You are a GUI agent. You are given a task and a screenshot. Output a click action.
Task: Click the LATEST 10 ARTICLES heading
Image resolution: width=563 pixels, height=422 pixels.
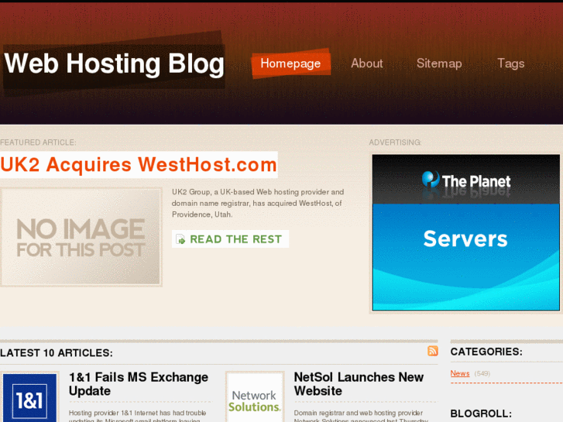57,353
